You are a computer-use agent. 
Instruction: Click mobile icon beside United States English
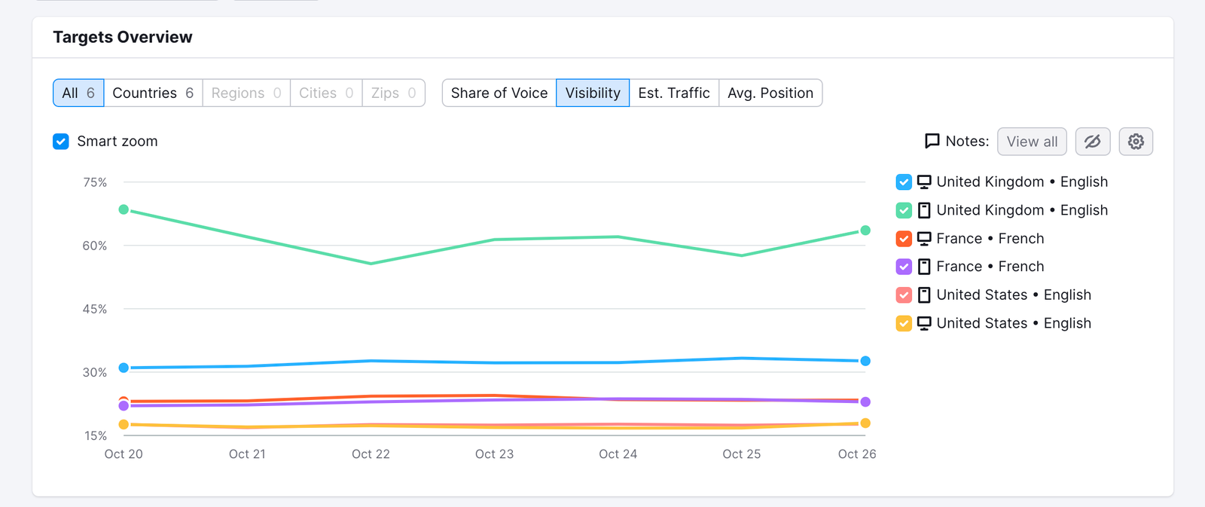pos(924,295)
